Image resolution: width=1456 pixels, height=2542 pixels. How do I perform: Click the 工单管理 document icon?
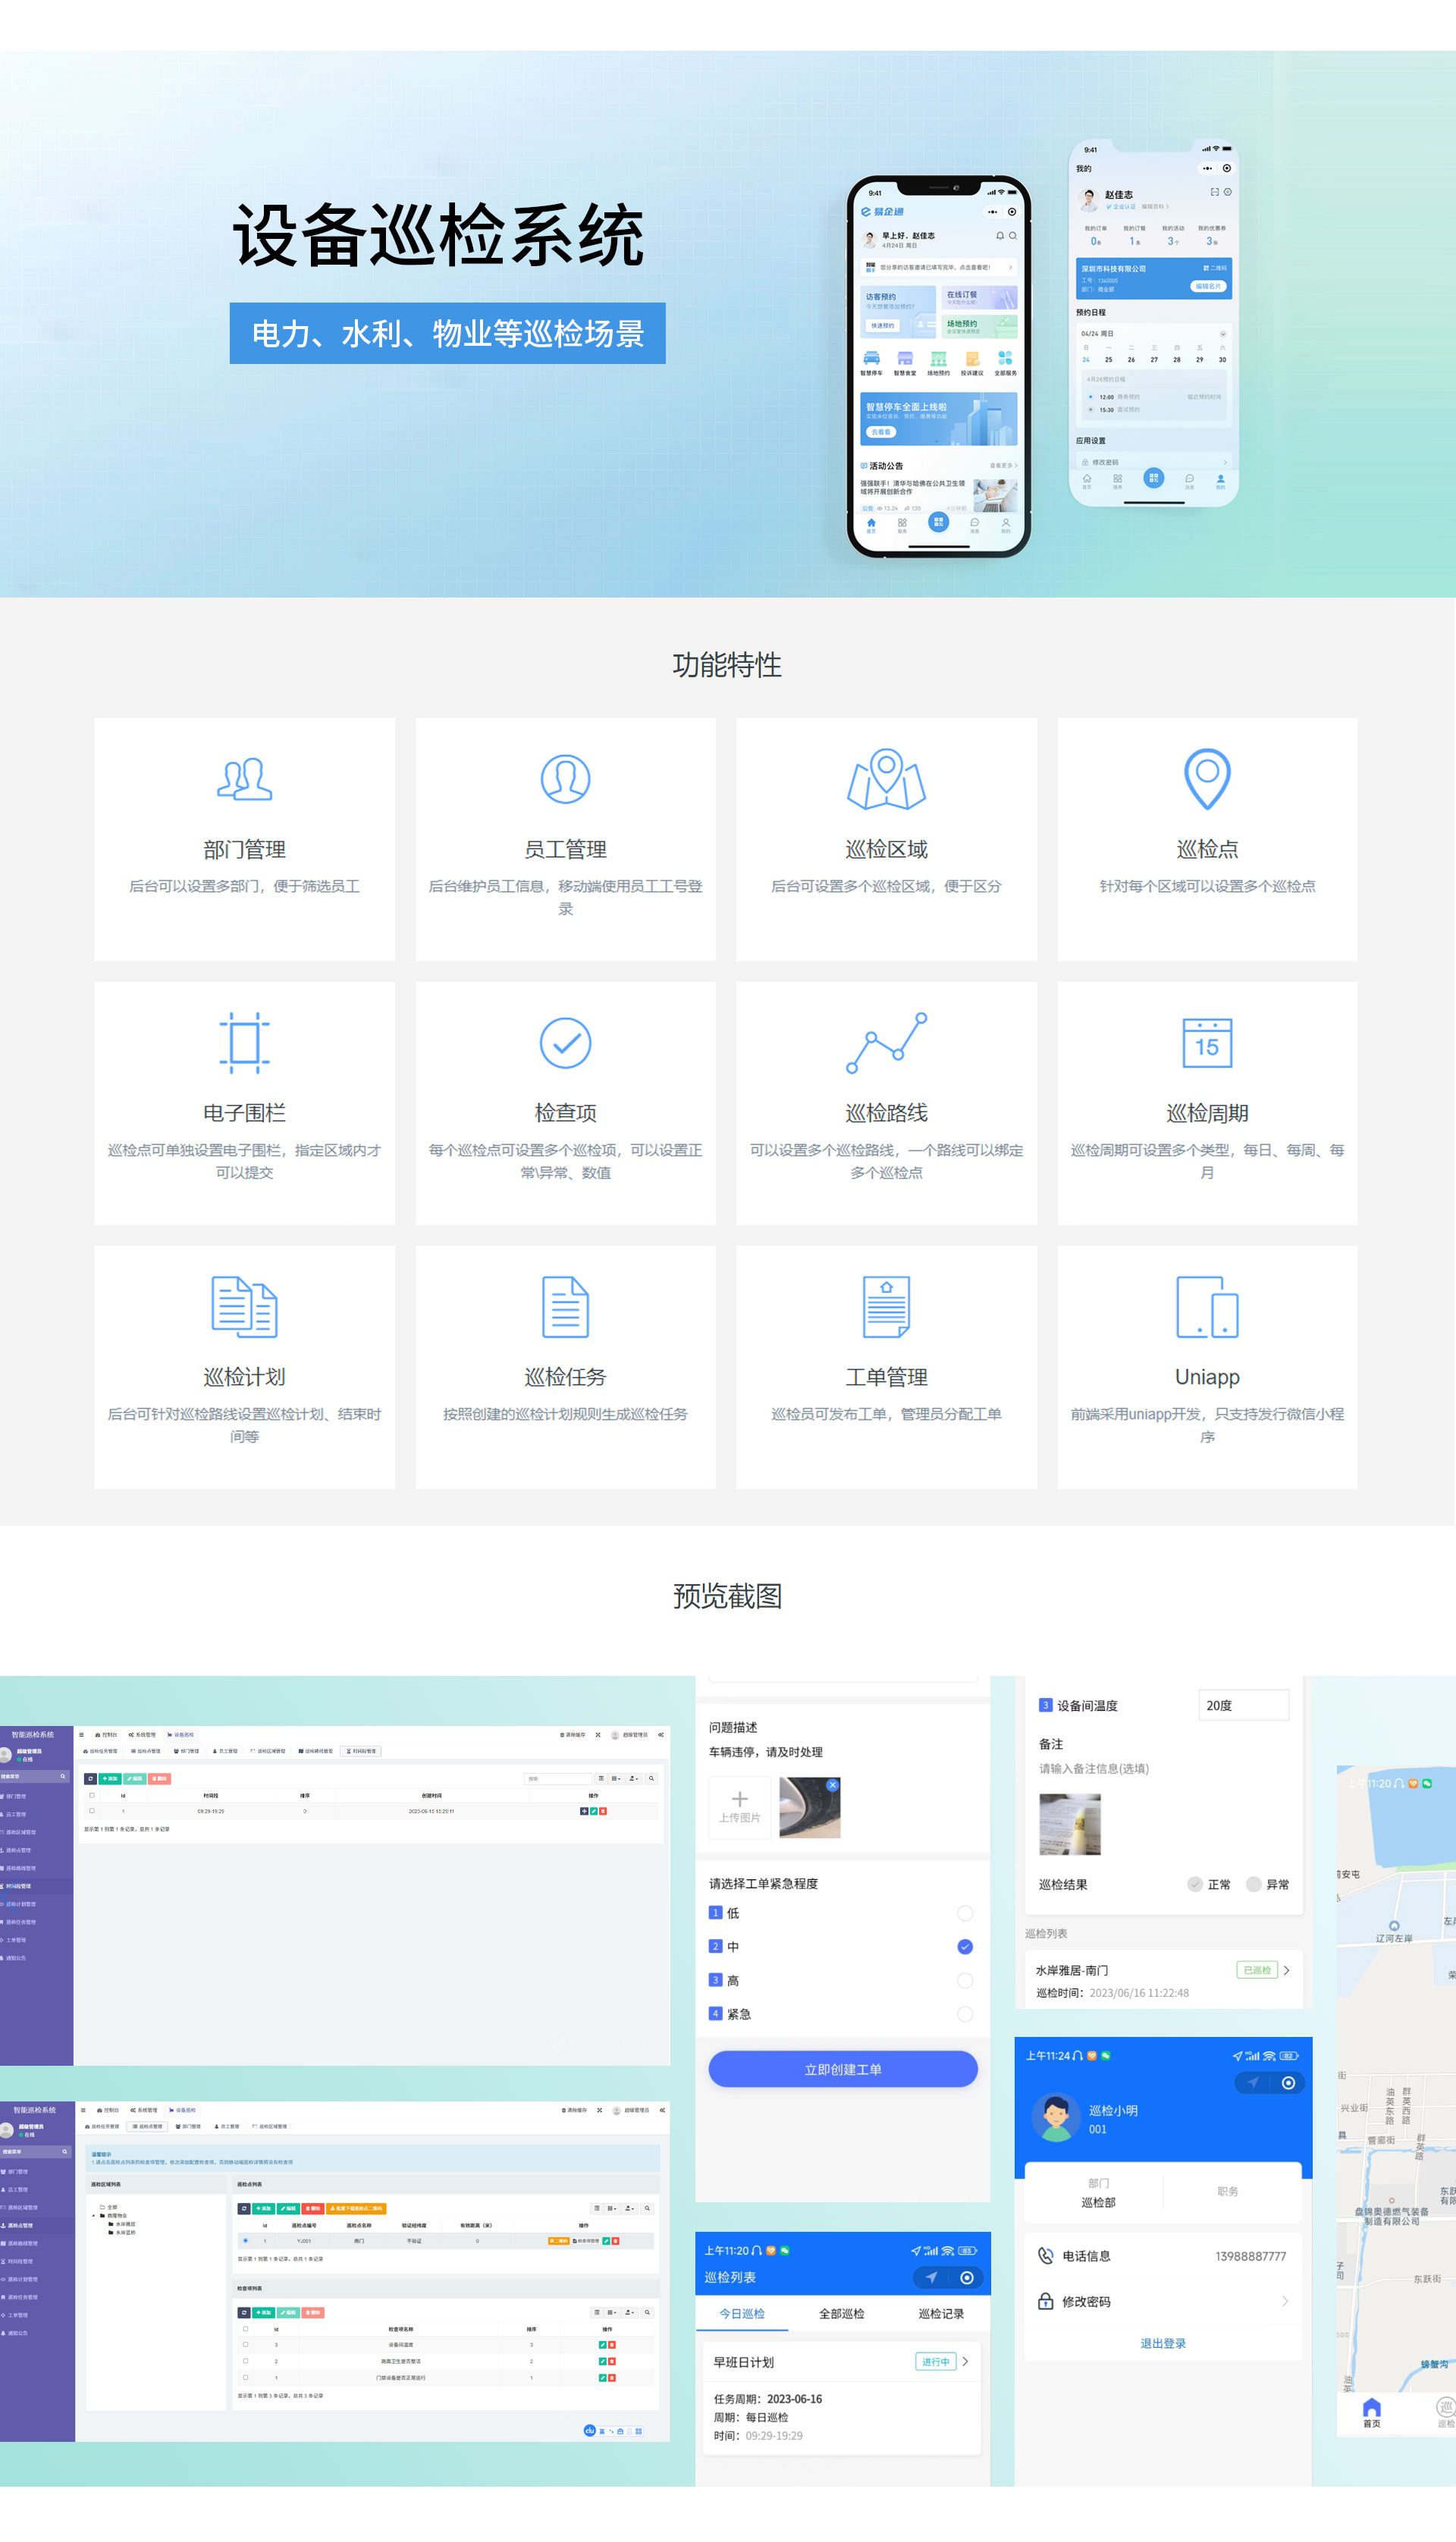tap(886, 1307)
